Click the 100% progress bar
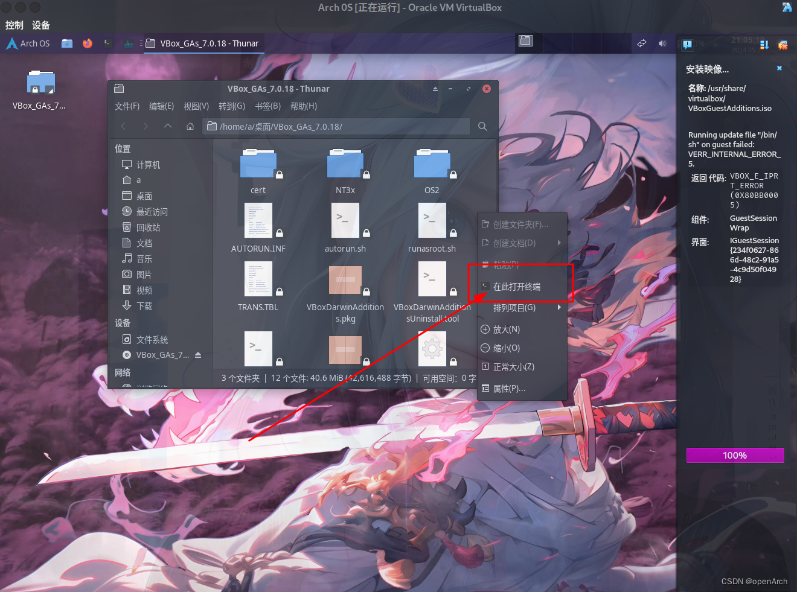Viewport: 797px width, 592px height. (735, 456)
